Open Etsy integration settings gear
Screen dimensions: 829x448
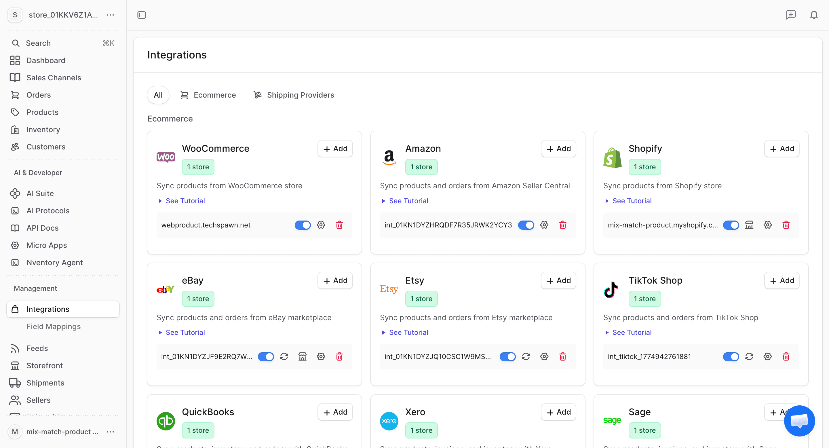click(x=544, y=357)
